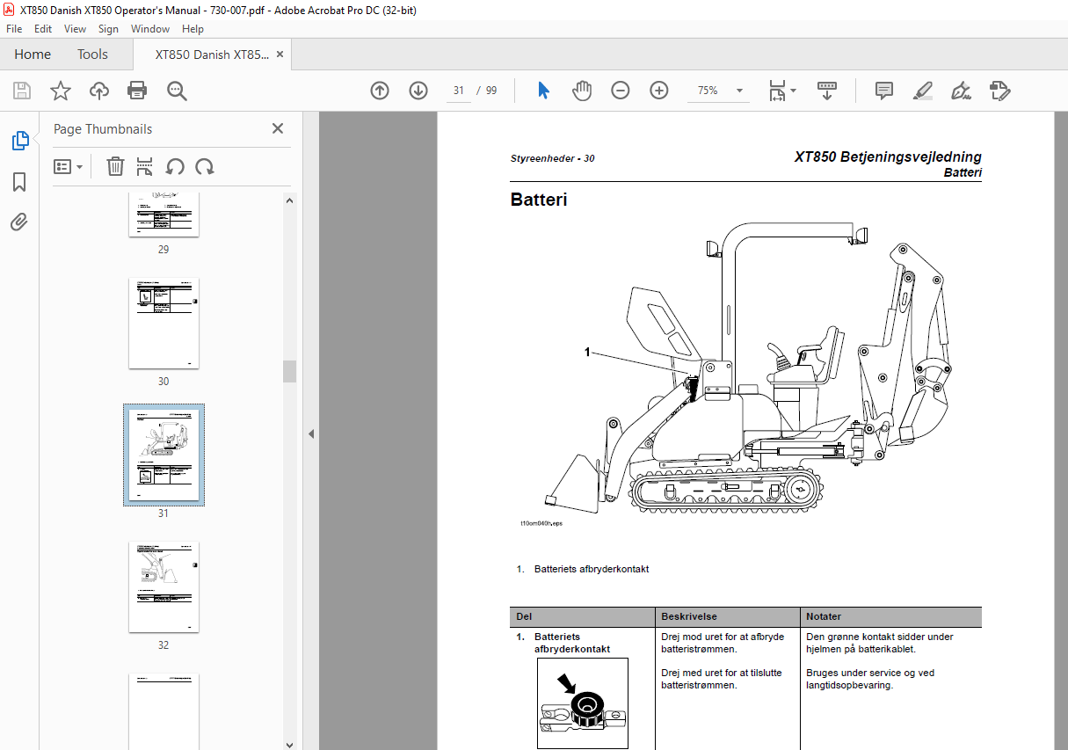
Task: Click the battery switch illustration in table
Action: [583, 703]
